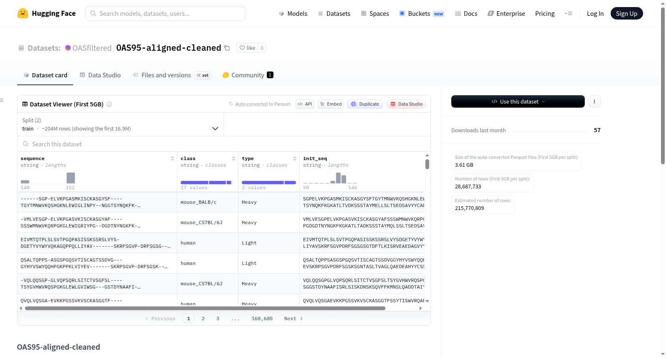
Task: Open the Datasets page
Action: point(334,13)
